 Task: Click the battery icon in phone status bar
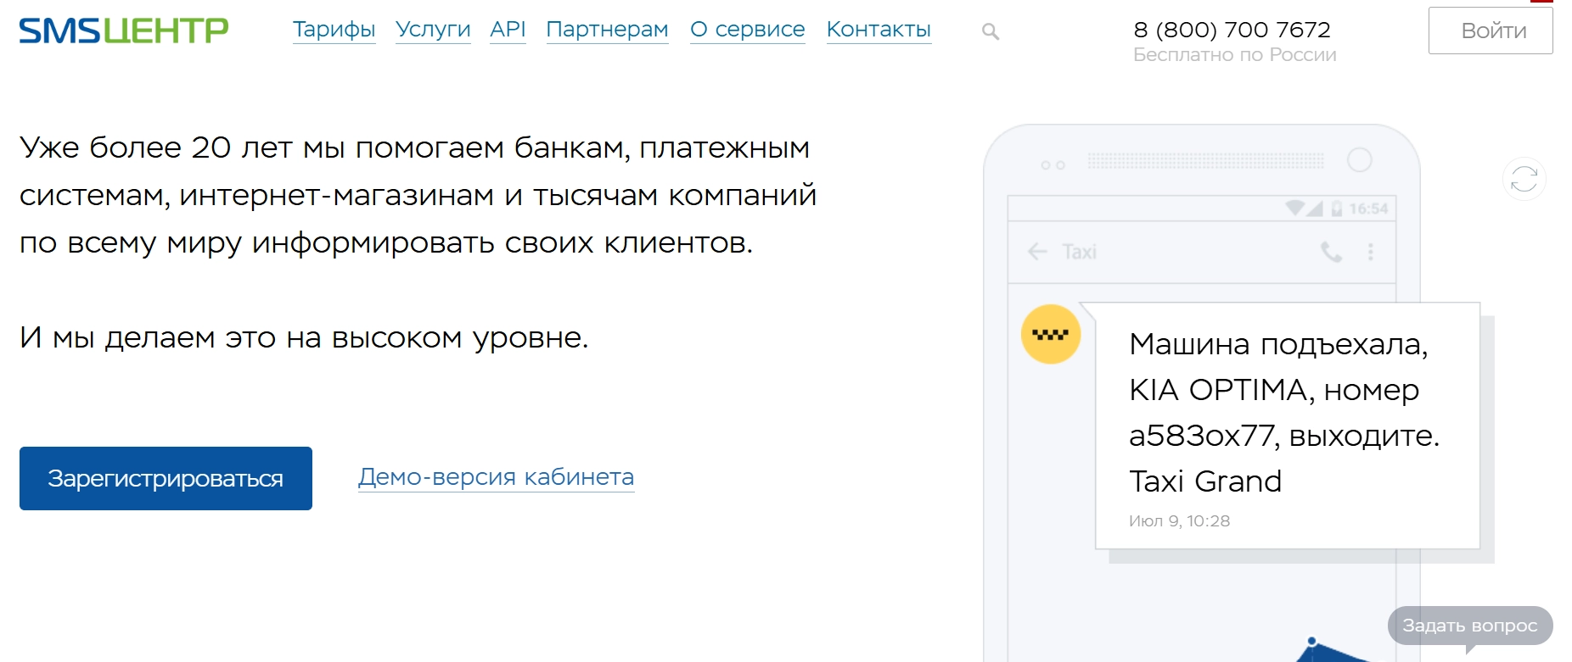pos(1336,209)
